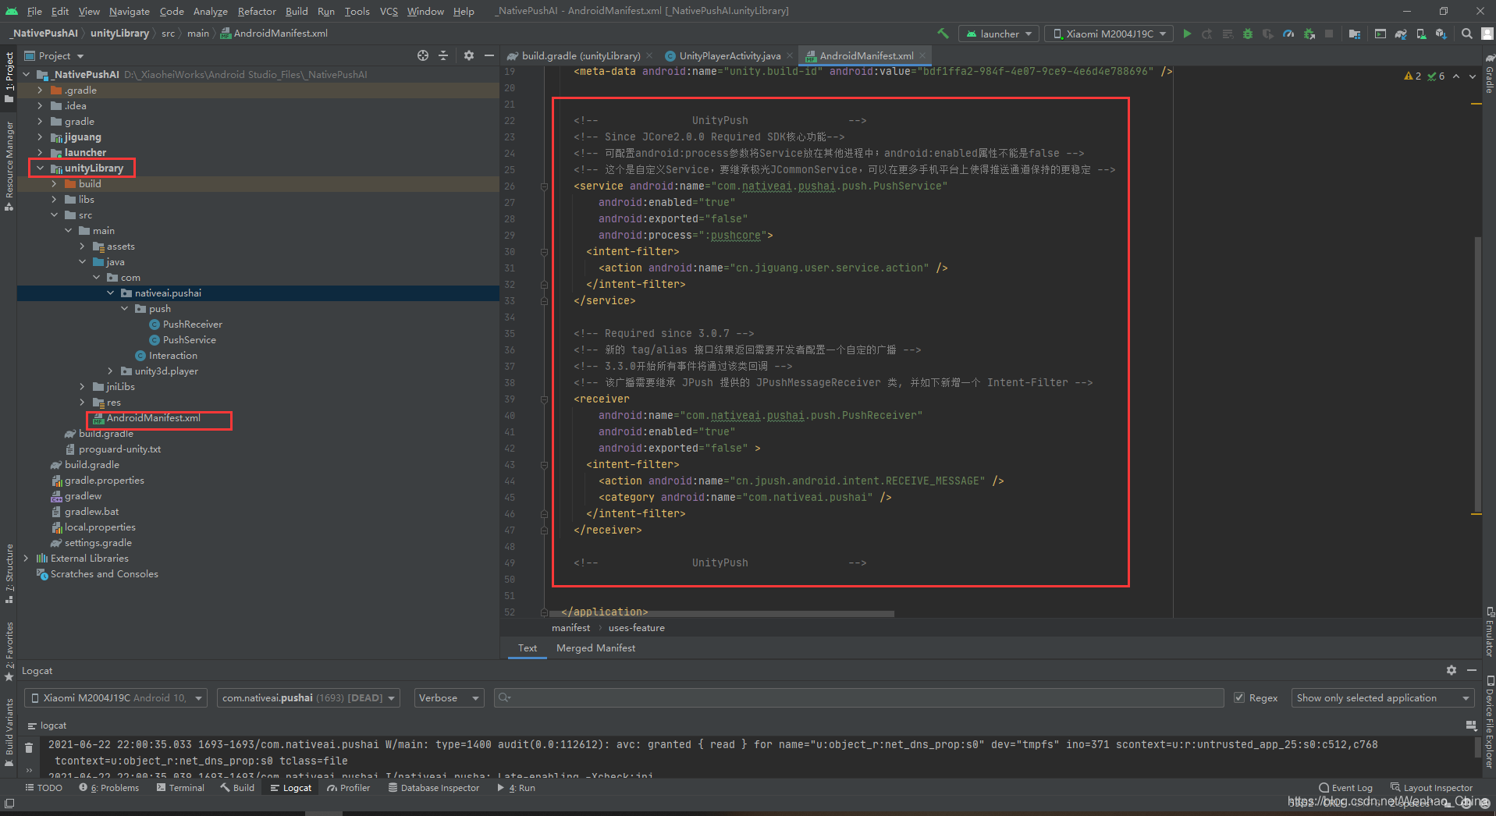Open the Database Inspector tool window
This screenshot has width=1496, height=816.
tap(434, 788)
